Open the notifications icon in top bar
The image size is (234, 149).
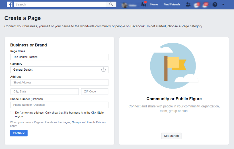pos(205,5)
